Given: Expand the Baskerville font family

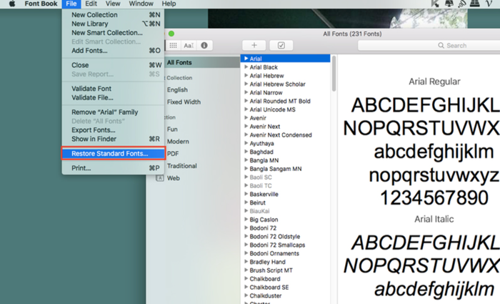Looking at the screenshot, I should coord(246,194).
